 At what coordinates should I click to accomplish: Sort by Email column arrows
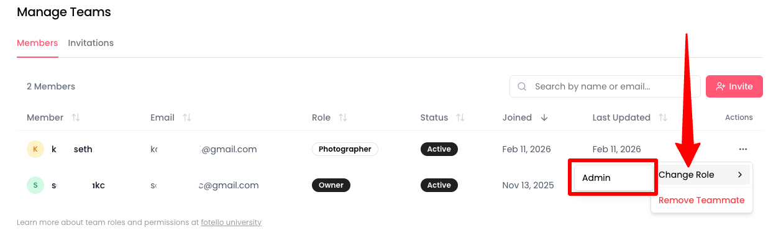point(186,117)
